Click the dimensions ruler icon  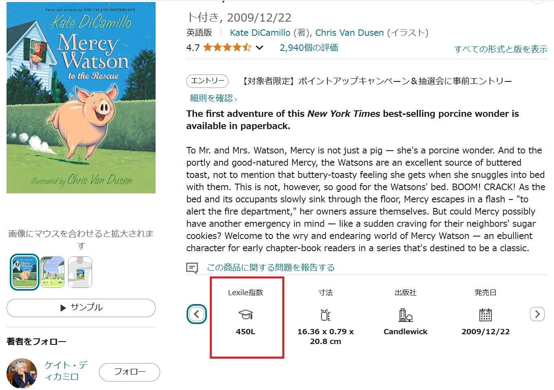[325, 315]
